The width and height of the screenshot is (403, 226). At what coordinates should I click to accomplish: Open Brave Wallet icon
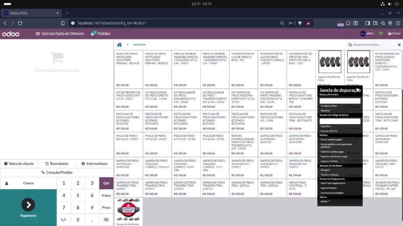(x=375, y=23)
